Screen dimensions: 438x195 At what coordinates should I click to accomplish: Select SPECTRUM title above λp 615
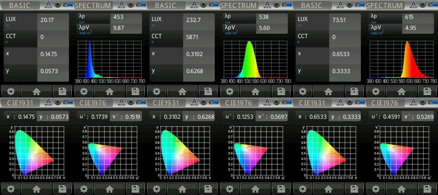[385, 5]
